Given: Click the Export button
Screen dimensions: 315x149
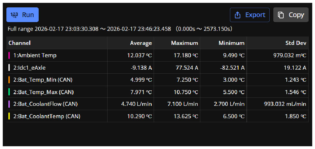Looking at the screenshot, I should (250, 15).
